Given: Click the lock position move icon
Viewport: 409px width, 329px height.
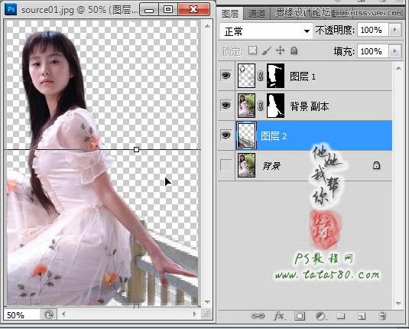Looking at the screenshot, I should (280, 50).
